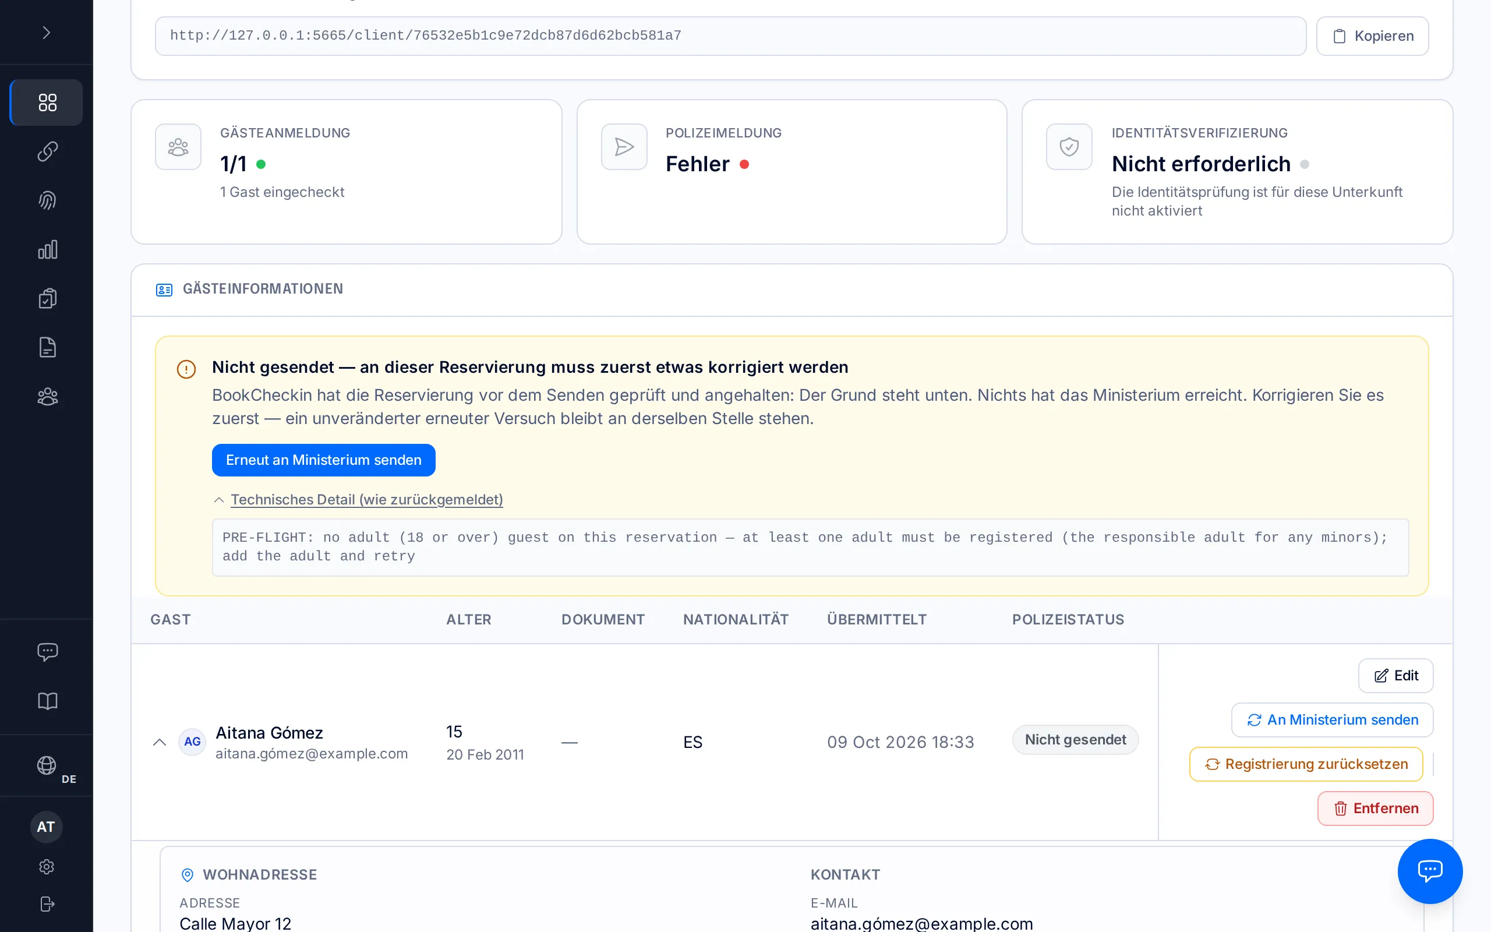Click the Polizeimeldung send icon
This screenshot has height=932, width=1491.
pos(624,147)
